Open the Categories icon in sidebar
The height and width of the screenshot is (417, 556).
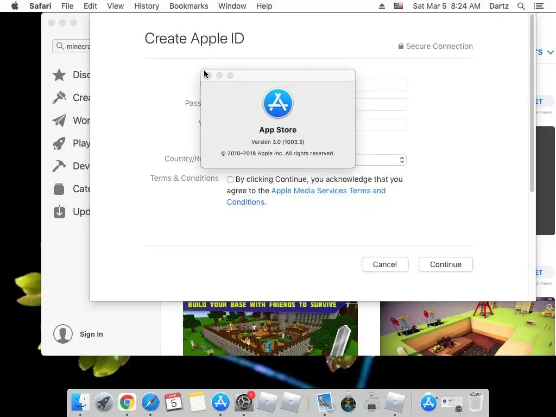pyautogui.click(x=59, y=189)
